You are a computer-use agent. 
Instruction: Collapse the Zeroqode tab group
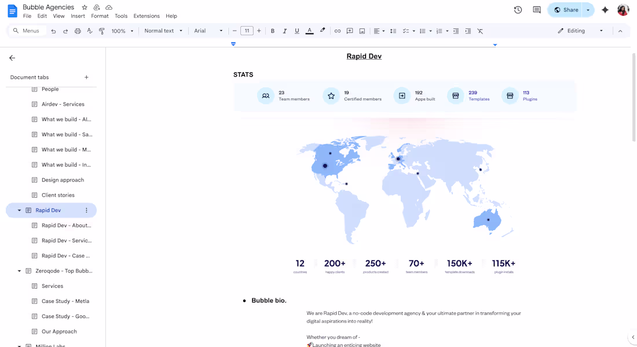tap(19, 271)
